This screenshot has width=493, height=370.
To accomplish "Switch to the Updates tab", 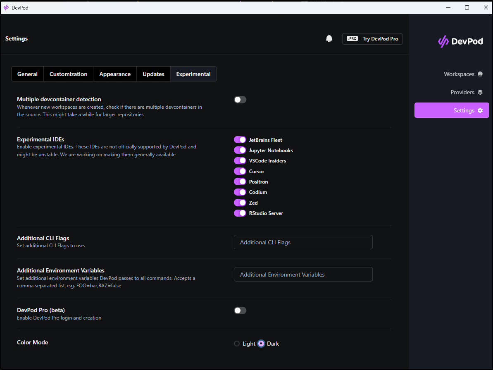I will pyautogui.click(x=153, y=74).
